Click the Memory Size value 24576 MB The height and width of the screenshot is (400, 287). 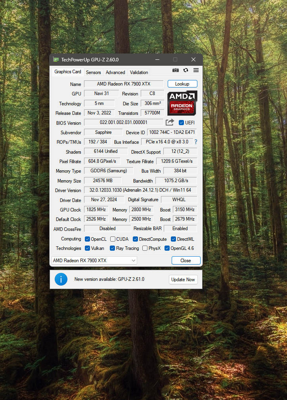pos(103,181)
